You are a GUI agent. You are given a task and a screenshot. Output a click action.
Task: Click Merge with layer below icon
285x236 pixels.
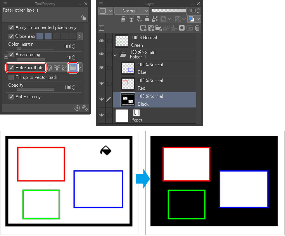click(x=174, y=28)
